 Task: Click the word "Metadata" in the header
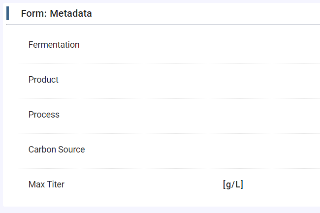[71, 14]
